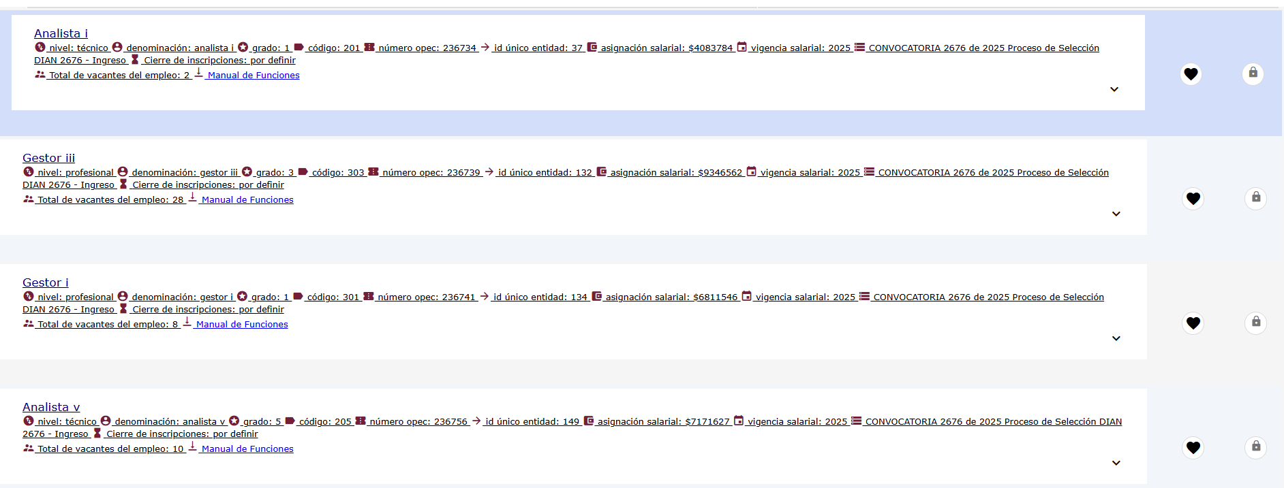This screenshot has width=1284, height=488.
Task: Expand Gestor iii job details chevron
Action: pyautogui.click(x=1116, y=214)
